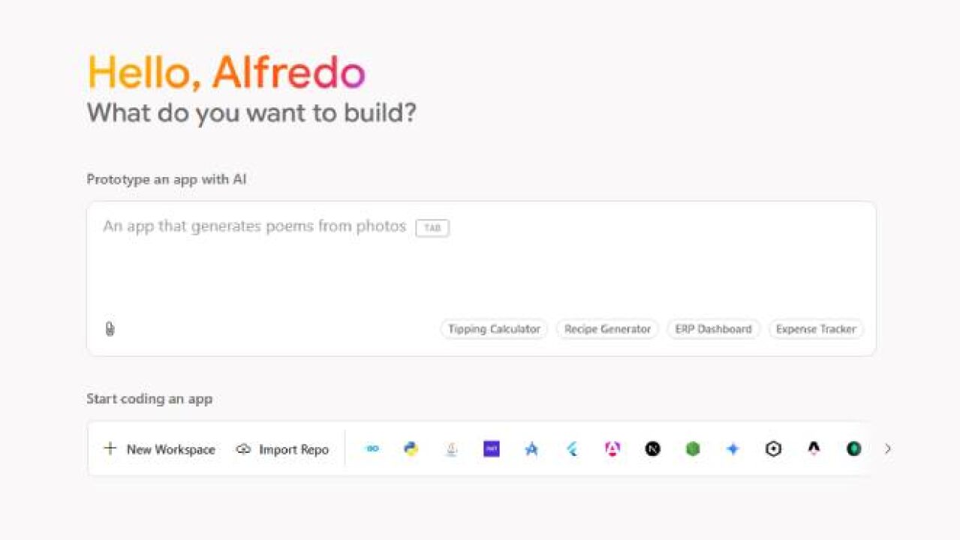The image size is (960, 540).
Task: Open the Next.js template
Action: tap(653, 448)
